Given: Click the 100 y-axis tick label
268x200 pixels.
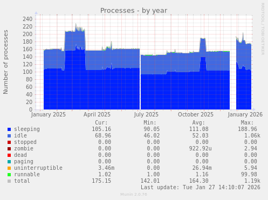Looking at the screenshot, I should 28,72.
